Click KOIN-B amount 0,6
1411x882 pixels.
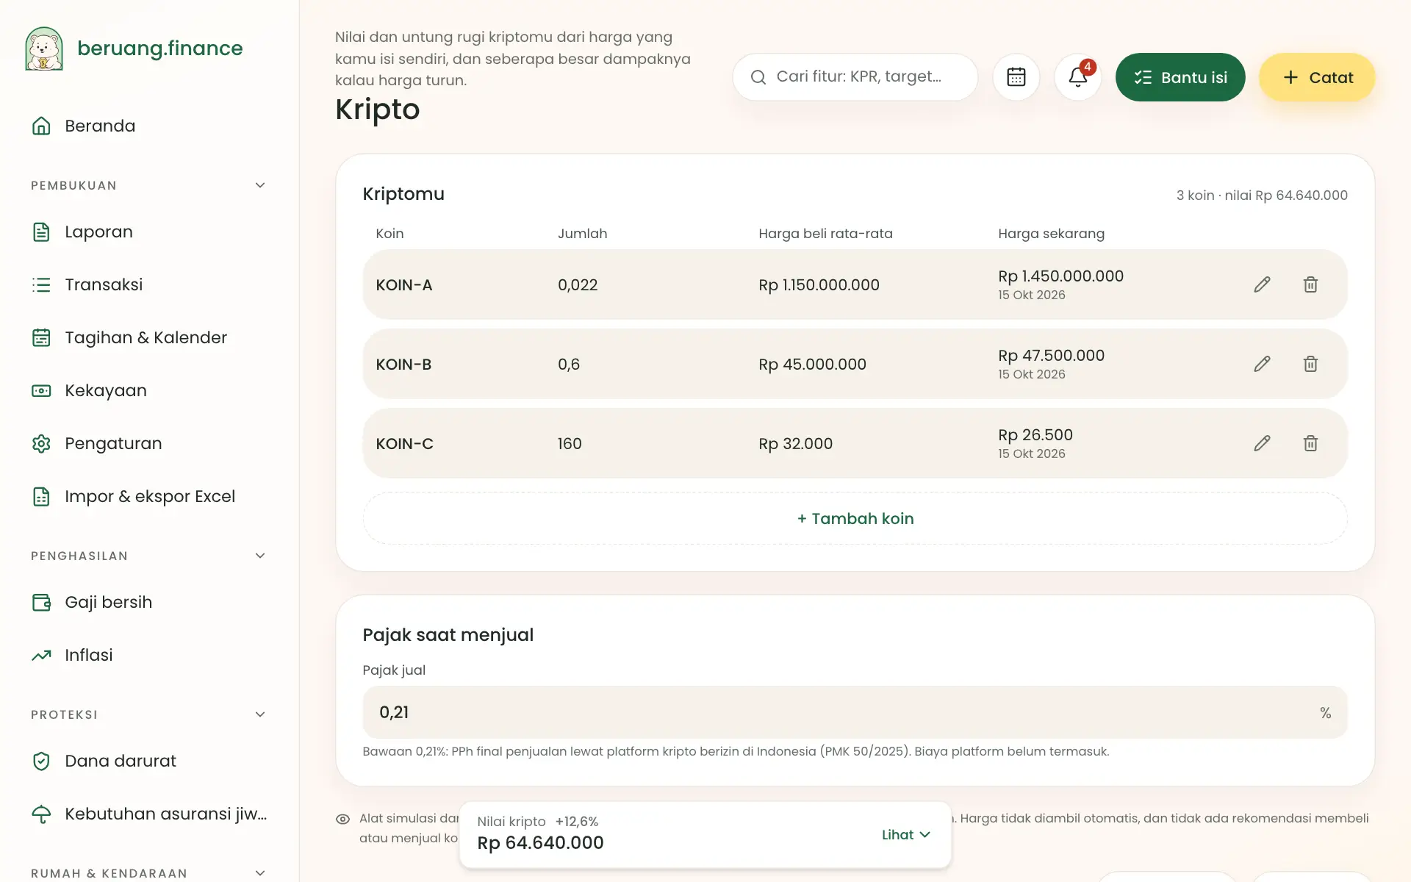click(x=569, y=365)
